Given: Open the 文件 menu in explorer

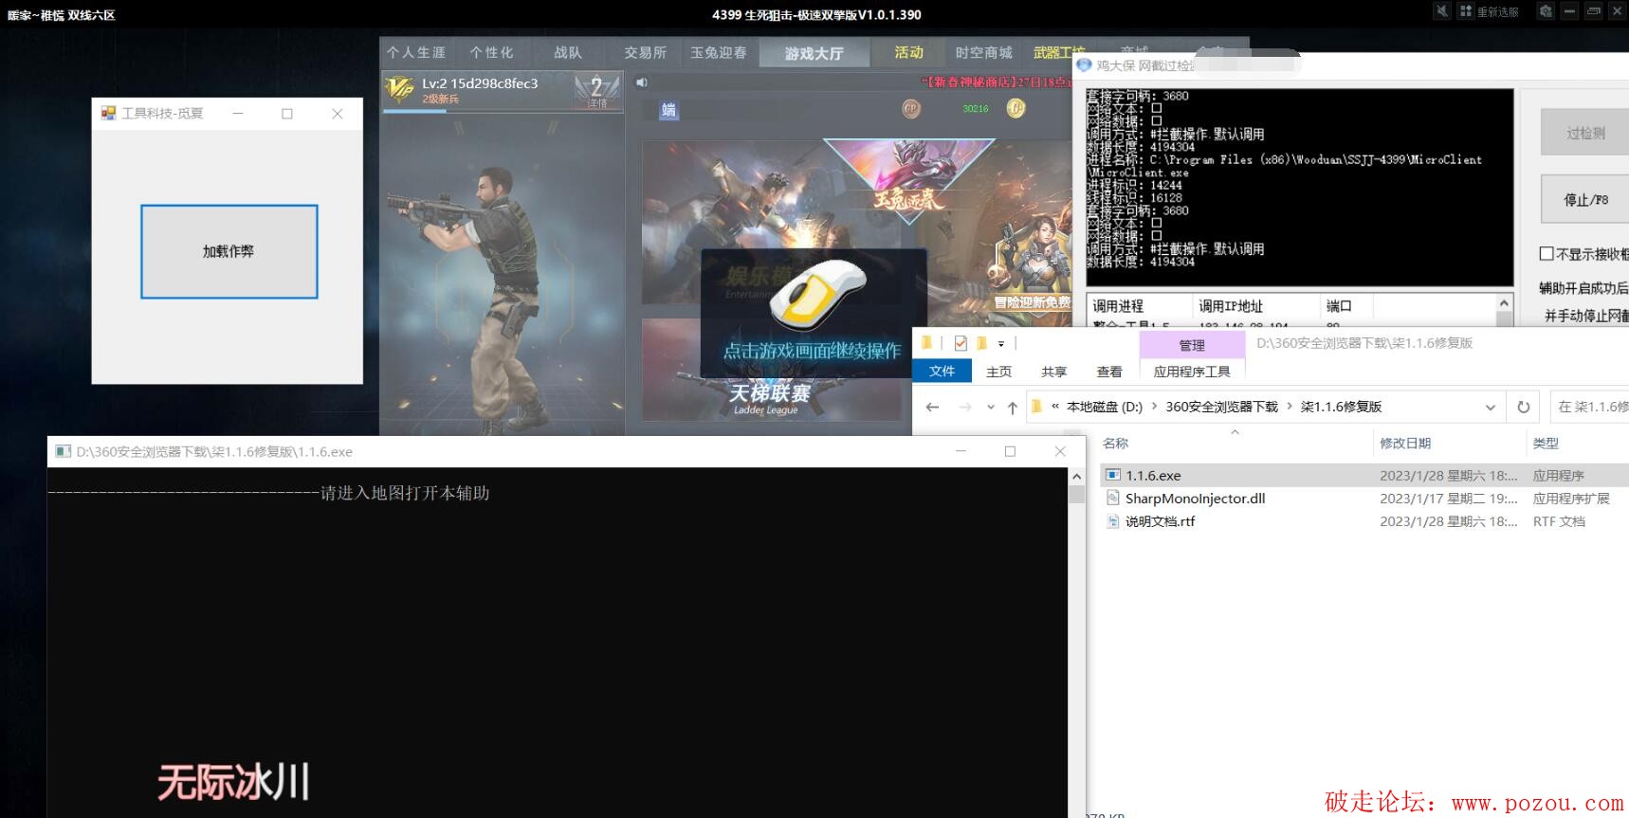Looking at the screenshot, I should pos(942,371).
